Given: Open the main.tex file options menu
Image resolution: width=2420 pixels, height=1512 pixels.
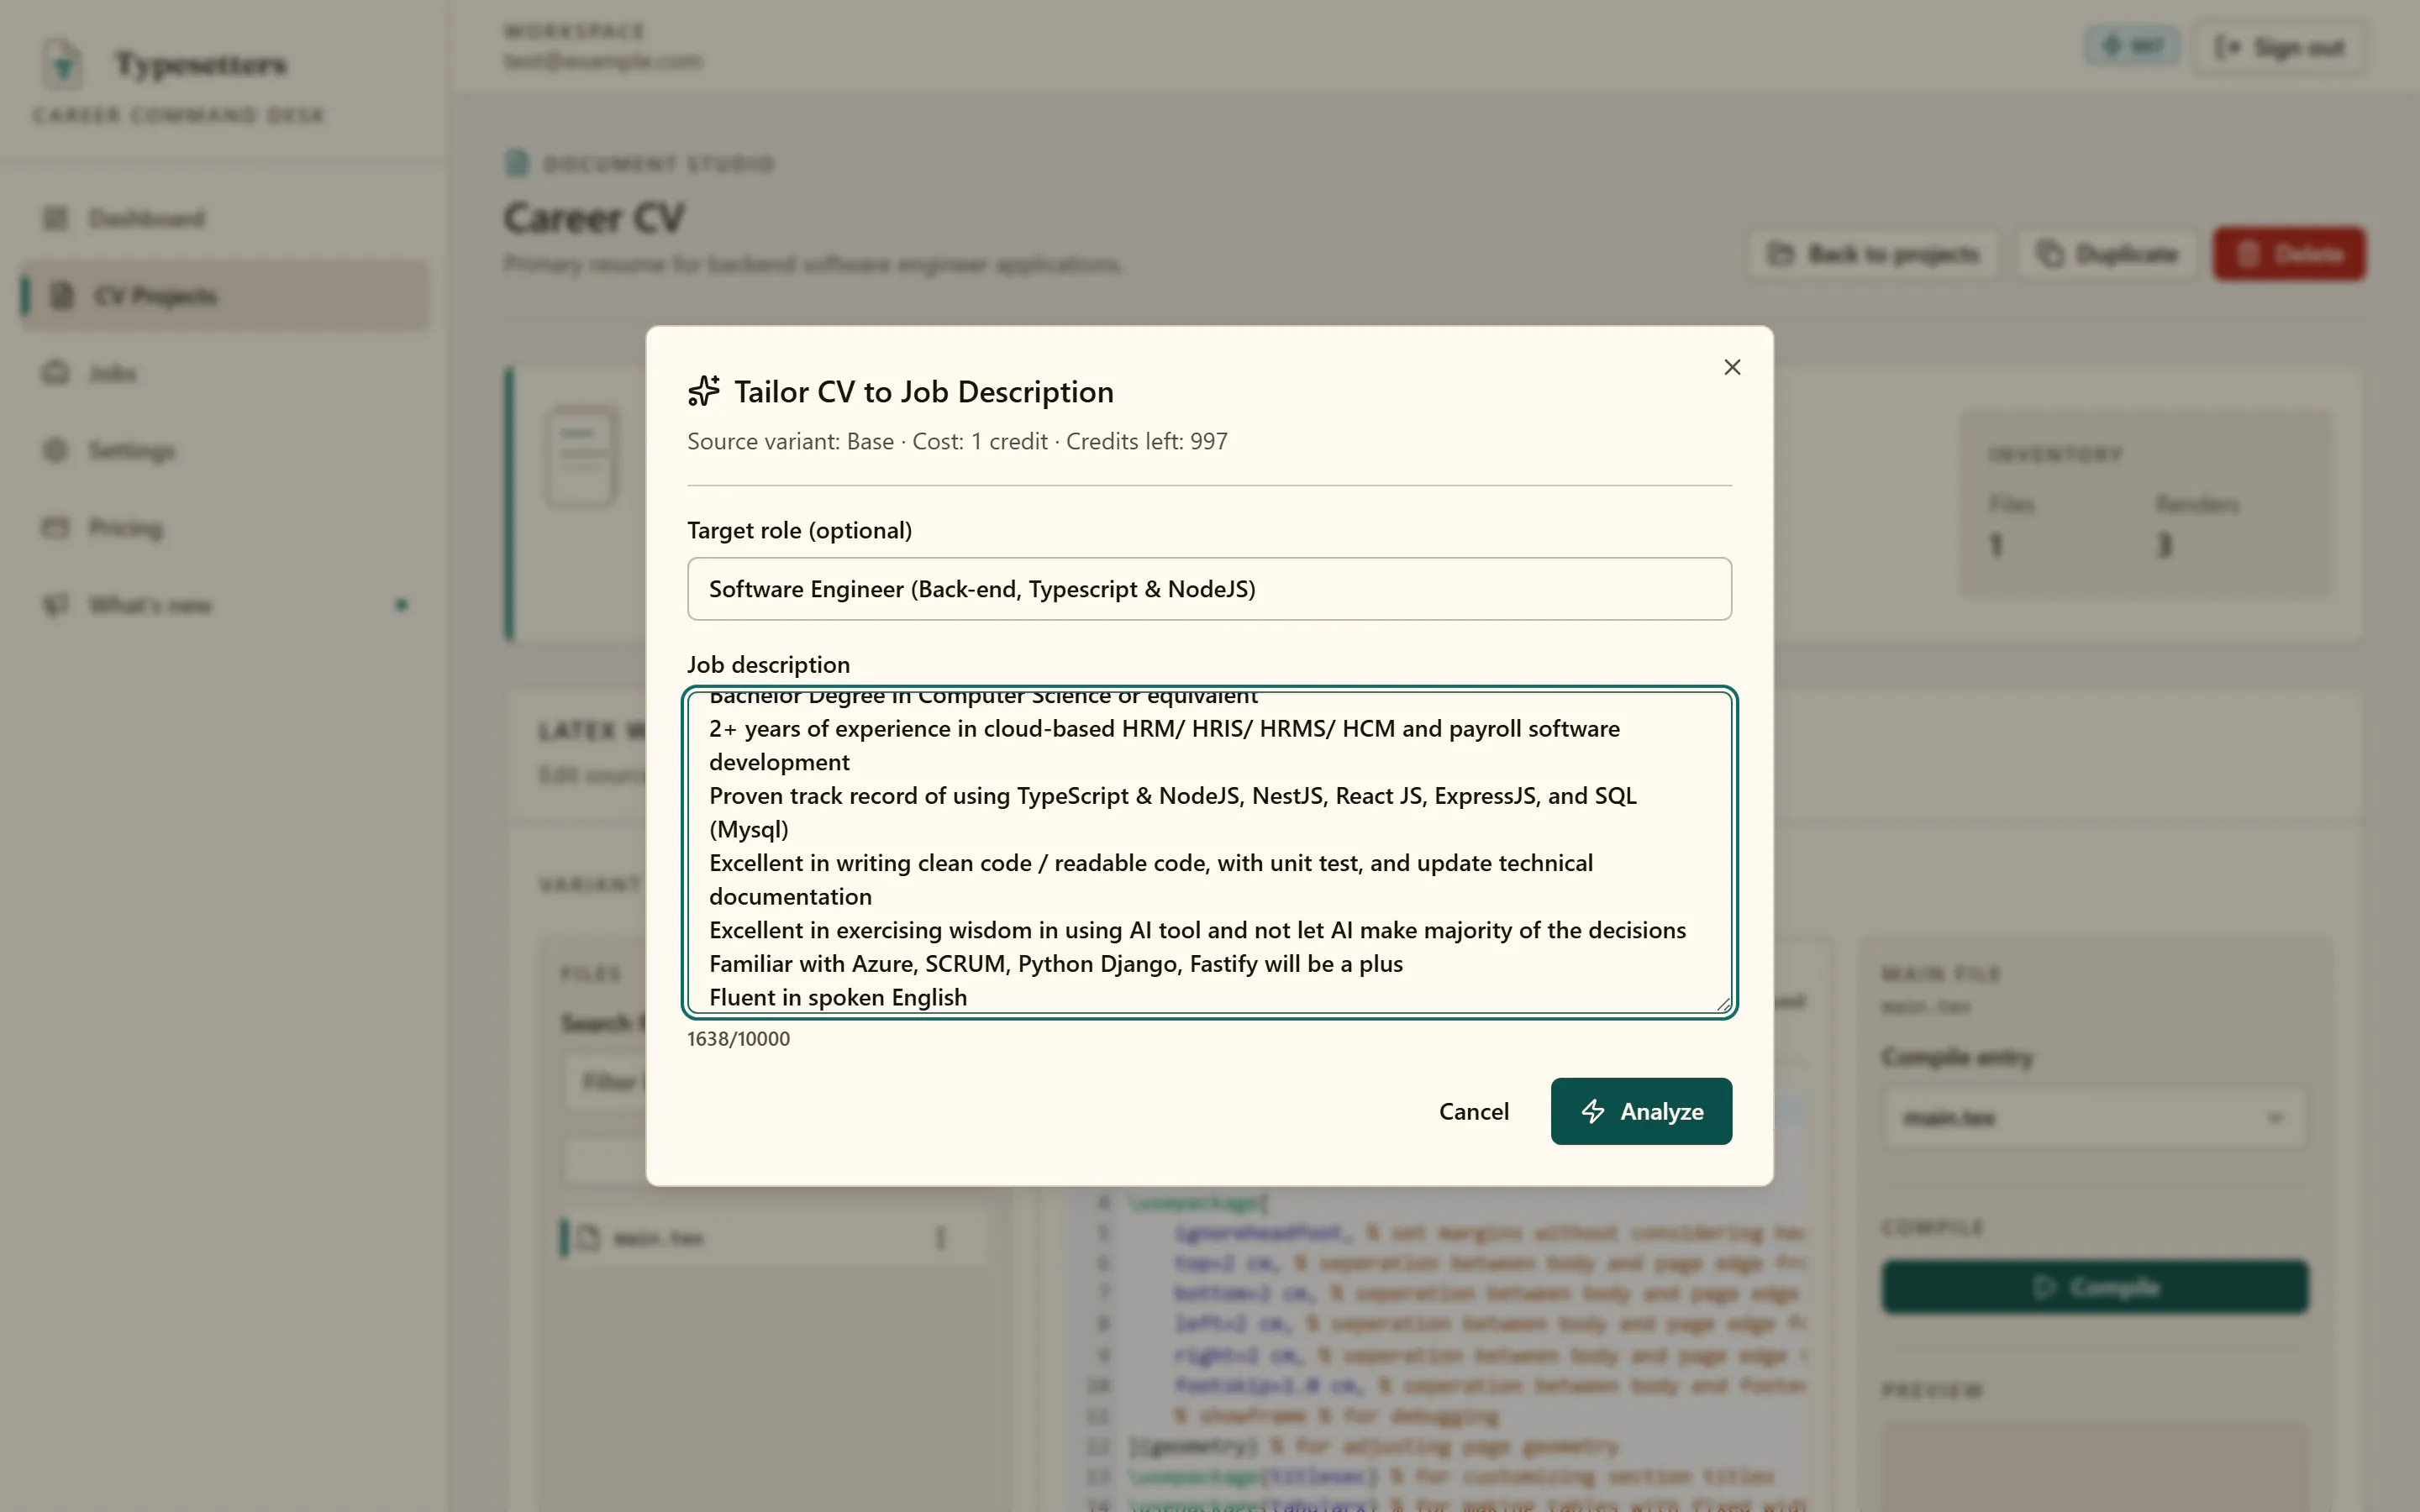Looking at the screenshot, I should click(x=940, y=1238).
